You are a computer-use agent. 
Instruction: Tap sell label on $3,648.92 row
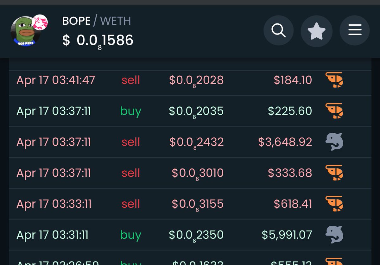131,142
